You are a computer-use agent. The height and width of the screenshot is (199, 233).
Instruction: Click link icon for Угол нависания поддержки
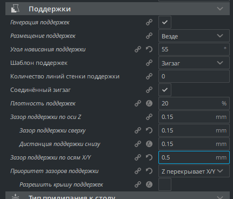point(138,49)
